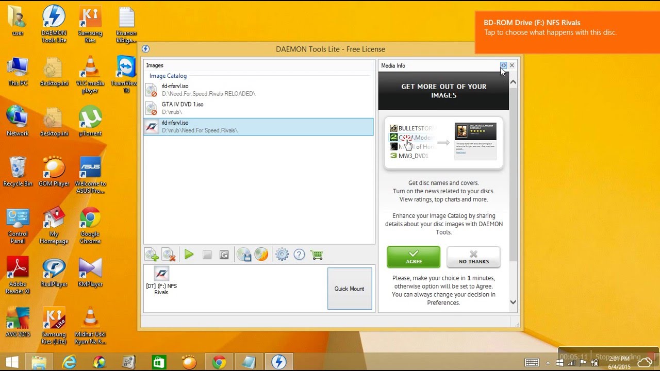This screenshot has height=371, width=660.
Task: Open Windows Store from the taskbar
Action: pyautogui.click(x=159, y=362)
